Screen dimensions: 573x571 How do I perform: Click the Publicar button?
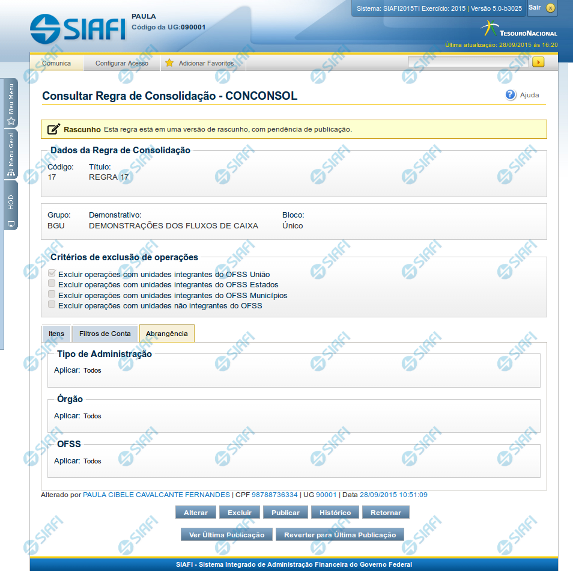coord(285,513)
